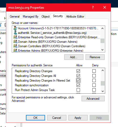Screen dimensions: 118x127
Task: Open the Attribute Editor tab
Action: 75,17
